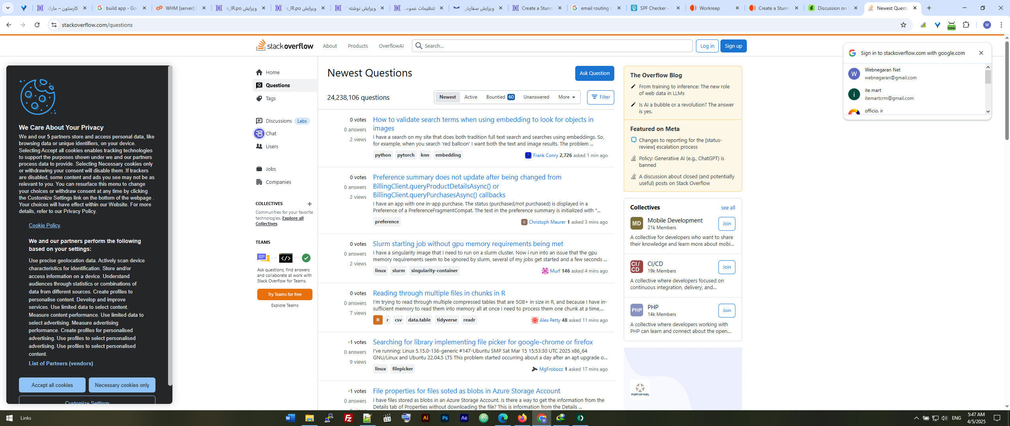This screenshot has width=1010, height=426.
Task: Open File Explorer from the taskbar
Action: tap(310, 418)
